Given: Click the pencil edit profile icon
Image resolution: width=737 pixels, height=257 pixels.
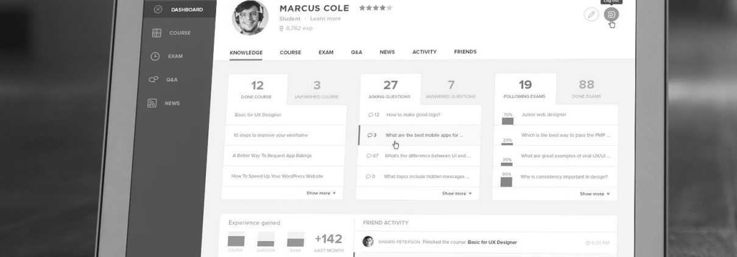Looking at the screenshot, I should pyautogui.click(x=591, y=15).
